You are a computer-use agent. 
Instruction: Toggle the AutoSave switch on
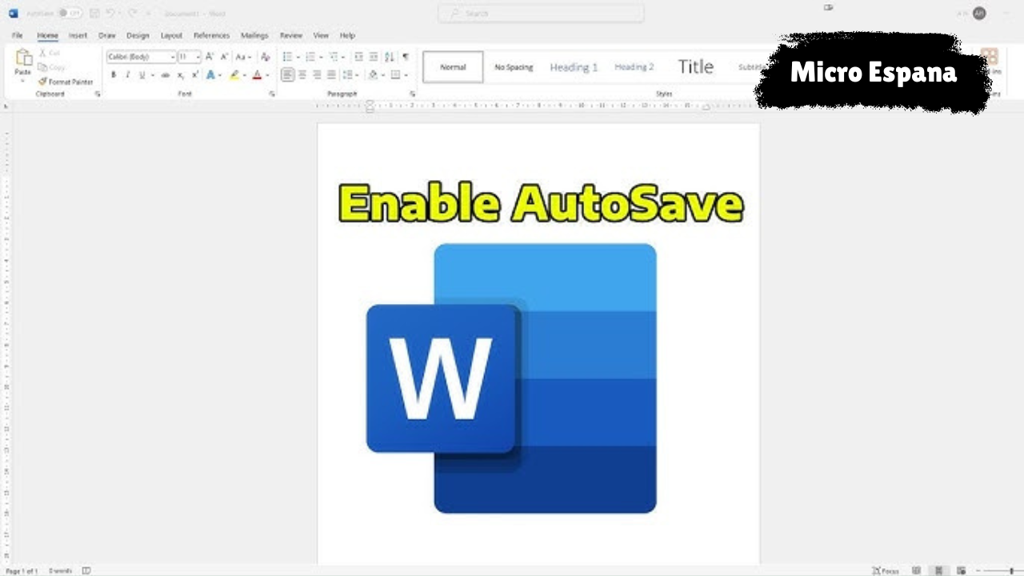[x=70, y=14]
